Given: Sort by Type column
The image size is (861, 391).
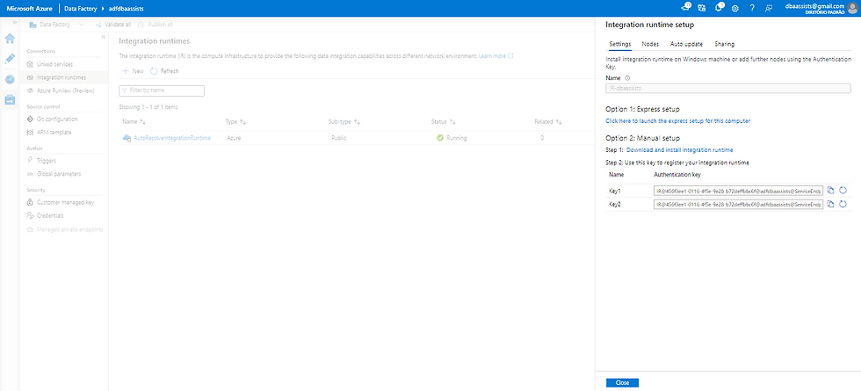Looking at the screenshot, I should pyautogui.click(x=236, y=121).
